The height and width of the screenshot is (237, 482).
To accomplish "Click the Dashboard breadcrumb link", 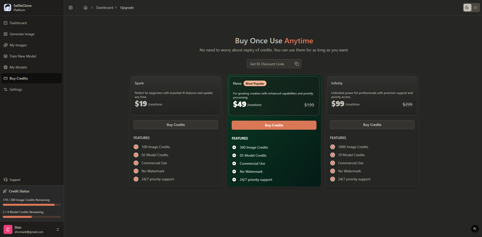I will point(104,8).
